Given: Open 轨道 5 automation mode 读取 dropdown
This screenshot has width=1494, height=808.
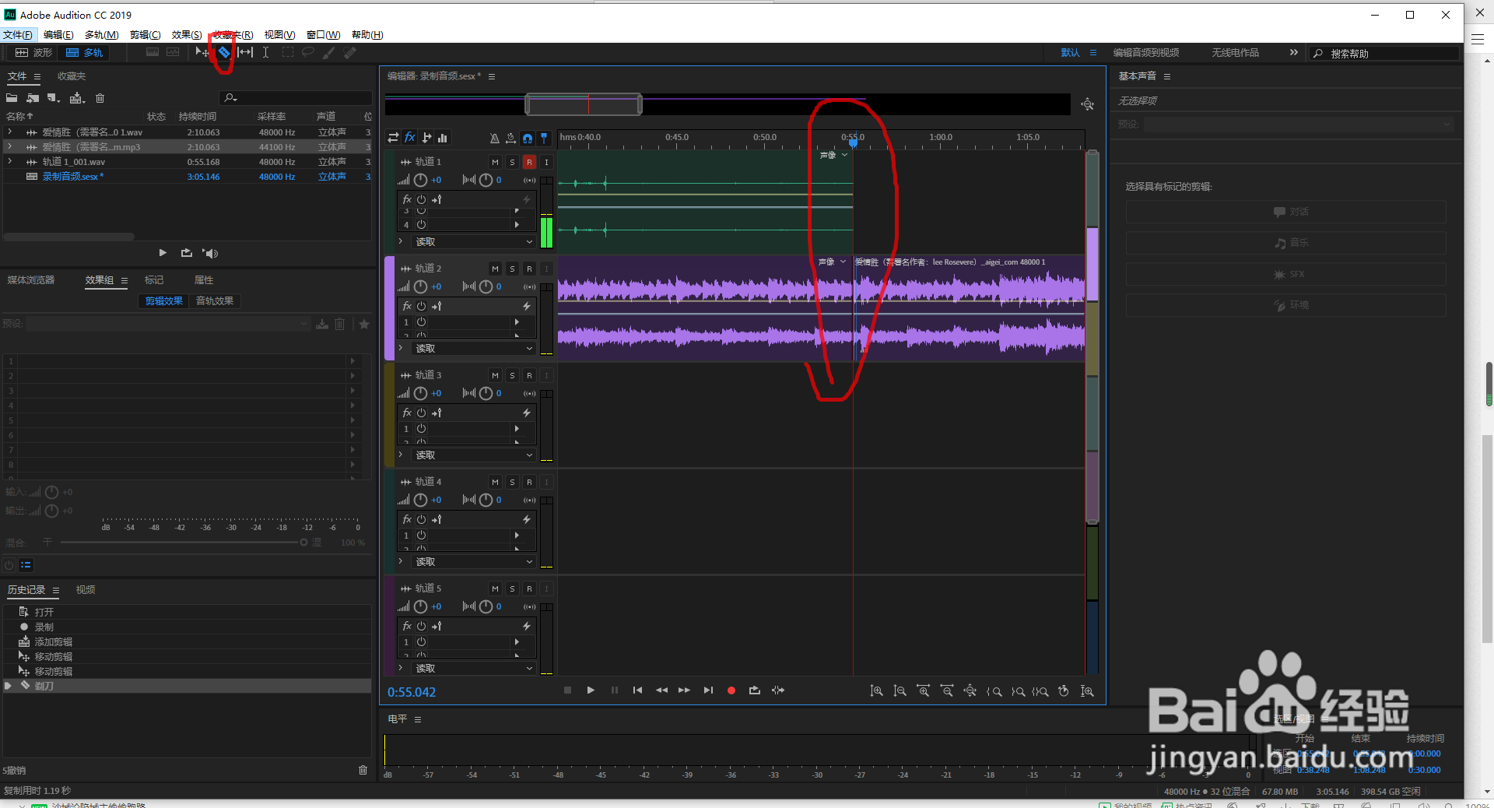Looking at the screenshot, I should [474, 669].
